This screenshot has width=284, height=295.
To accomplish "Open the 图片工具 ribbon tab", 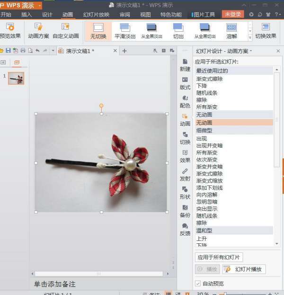I will [x=204, y=15].
